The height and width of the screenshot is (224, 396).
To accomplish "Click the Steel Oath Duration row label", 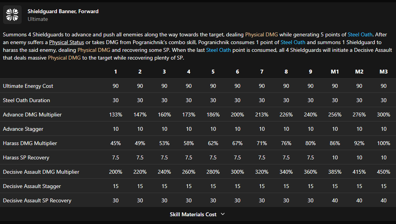I will (x=27, y=100).
